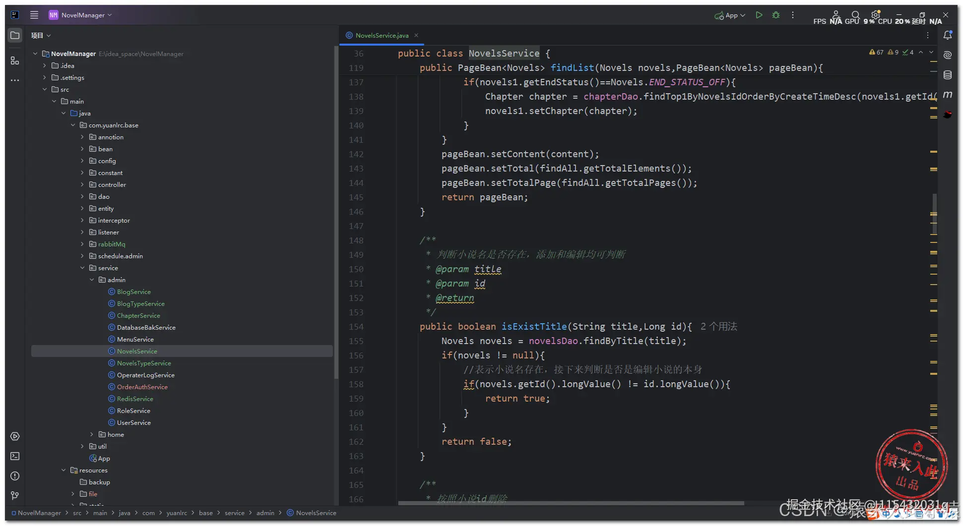Expand the home package
Viewport: 963px width, 526px height.
pyautogui.click(x=92, y=434)
